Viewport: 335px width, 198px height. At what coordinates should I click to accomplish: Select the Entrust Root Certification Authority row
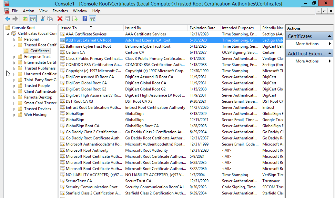(171, 108)
